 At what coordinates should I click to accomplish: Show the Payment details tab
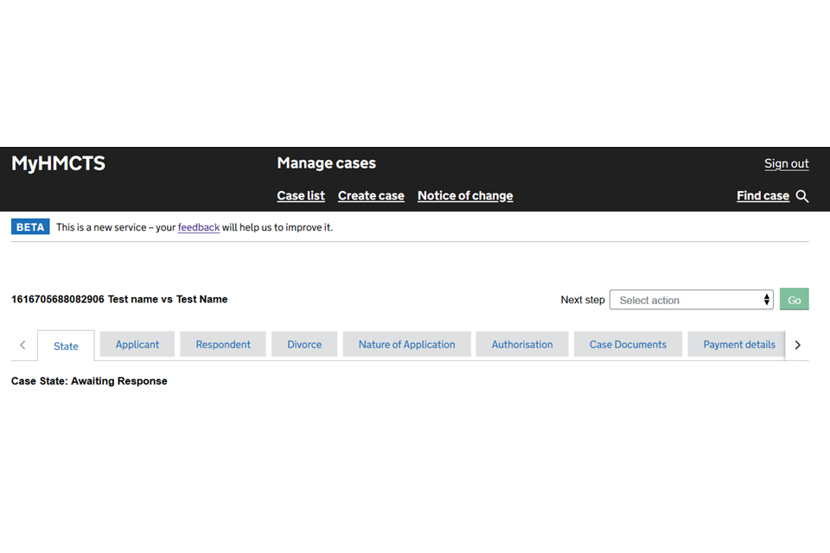(738, 344)
